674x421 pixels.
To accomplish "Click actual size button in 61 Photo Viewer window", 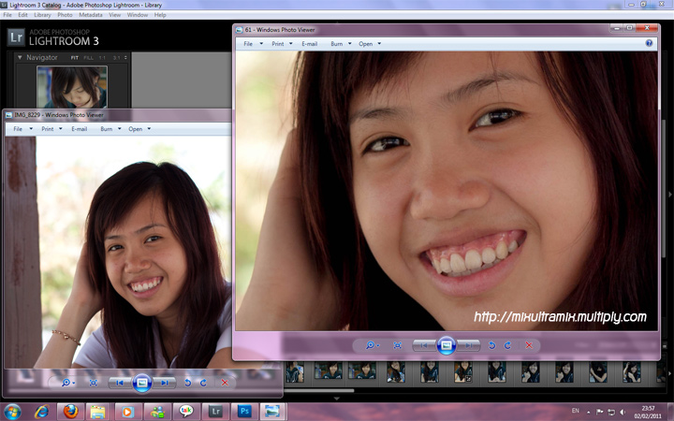I will (x=398, y=345).
